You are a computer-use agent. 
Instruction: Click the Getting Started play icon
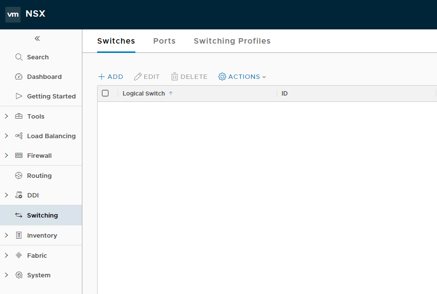coord(19,96)
